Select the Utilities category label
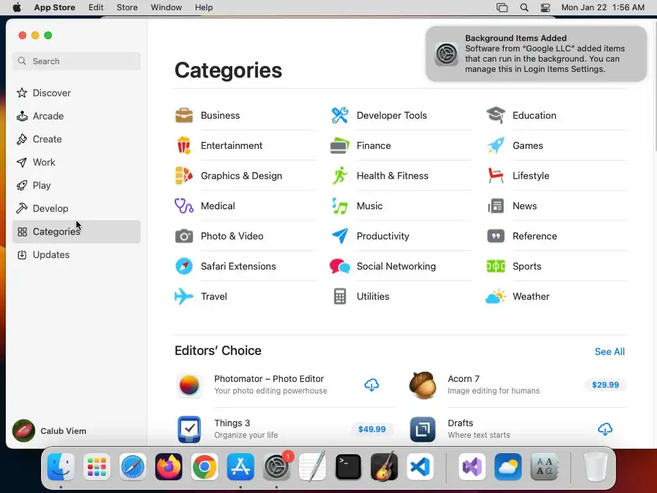The height and width of the screenshot is (493, 657). point(373,297)
